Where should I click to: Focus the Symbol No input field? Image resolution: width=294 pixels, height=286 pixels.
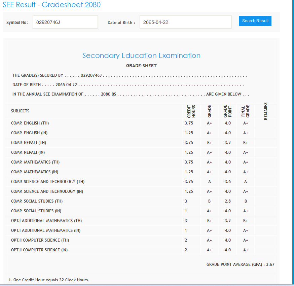point(65,22)
